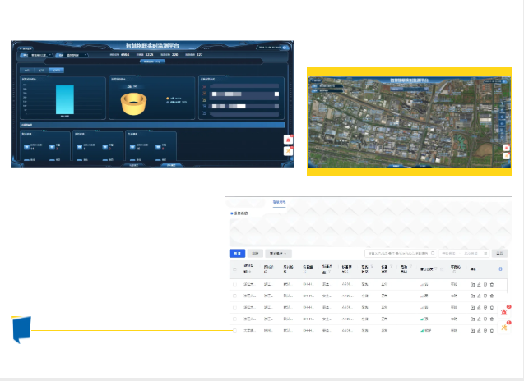This screenshot has height=381, width=524.
Task: Select the third highlighted tab in dark dashboard
Action: [55, 71]
